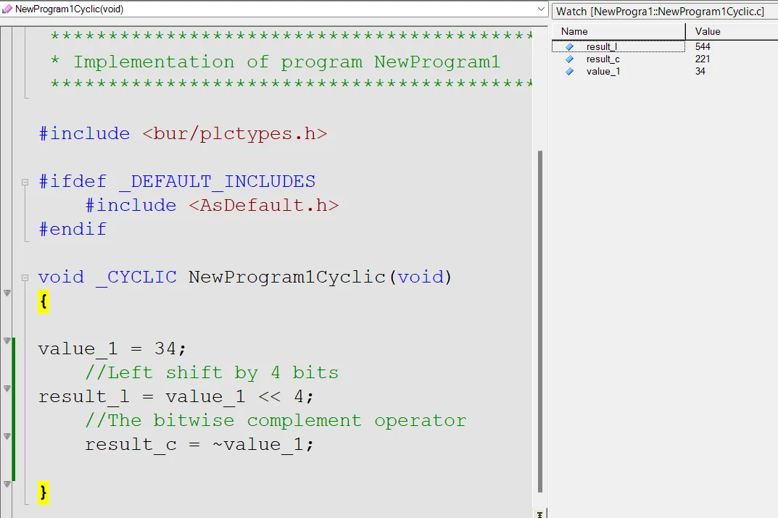Click the line marker beside the closing brace
The image size is (778, 518).
[x=7, y=484]
